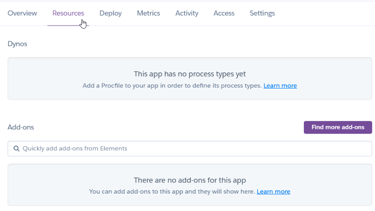Image resolution: width=375 pixels, height=211 pixels.
Task: Open the Overview tab
Action: pyautogui.click(x=22, y=13)
